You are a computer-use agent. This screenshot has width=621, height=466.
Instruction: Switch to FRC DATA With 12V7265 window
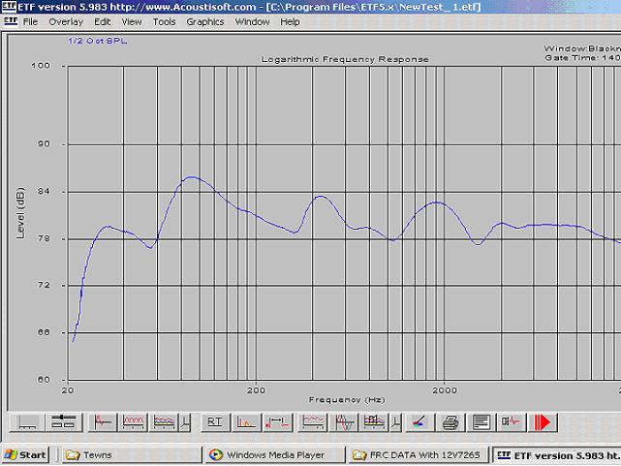tap(417, 454)
